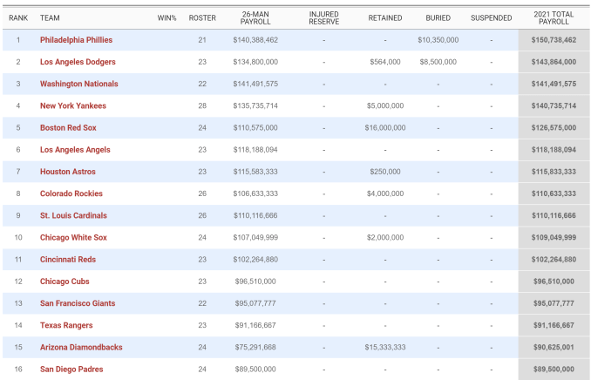This screenshot has height=380, width=591.
Task: Select Phillies buried value $10,350,000
Action: (x=438, y=40)
